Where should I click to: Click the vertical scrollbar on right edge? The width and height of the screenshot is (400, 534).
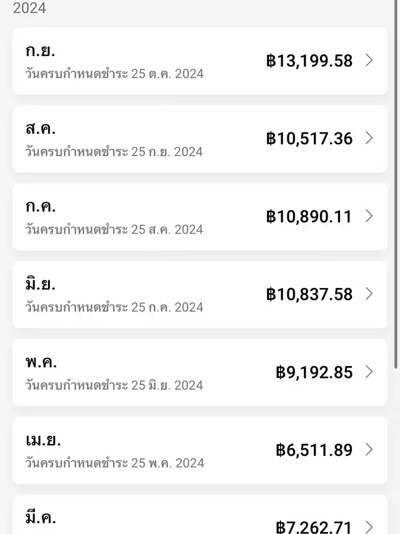(396, 184)
